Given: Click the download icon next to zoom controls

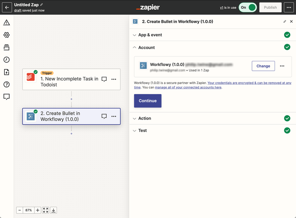Looking at the screenshot, I should click(x=54, y=210).
